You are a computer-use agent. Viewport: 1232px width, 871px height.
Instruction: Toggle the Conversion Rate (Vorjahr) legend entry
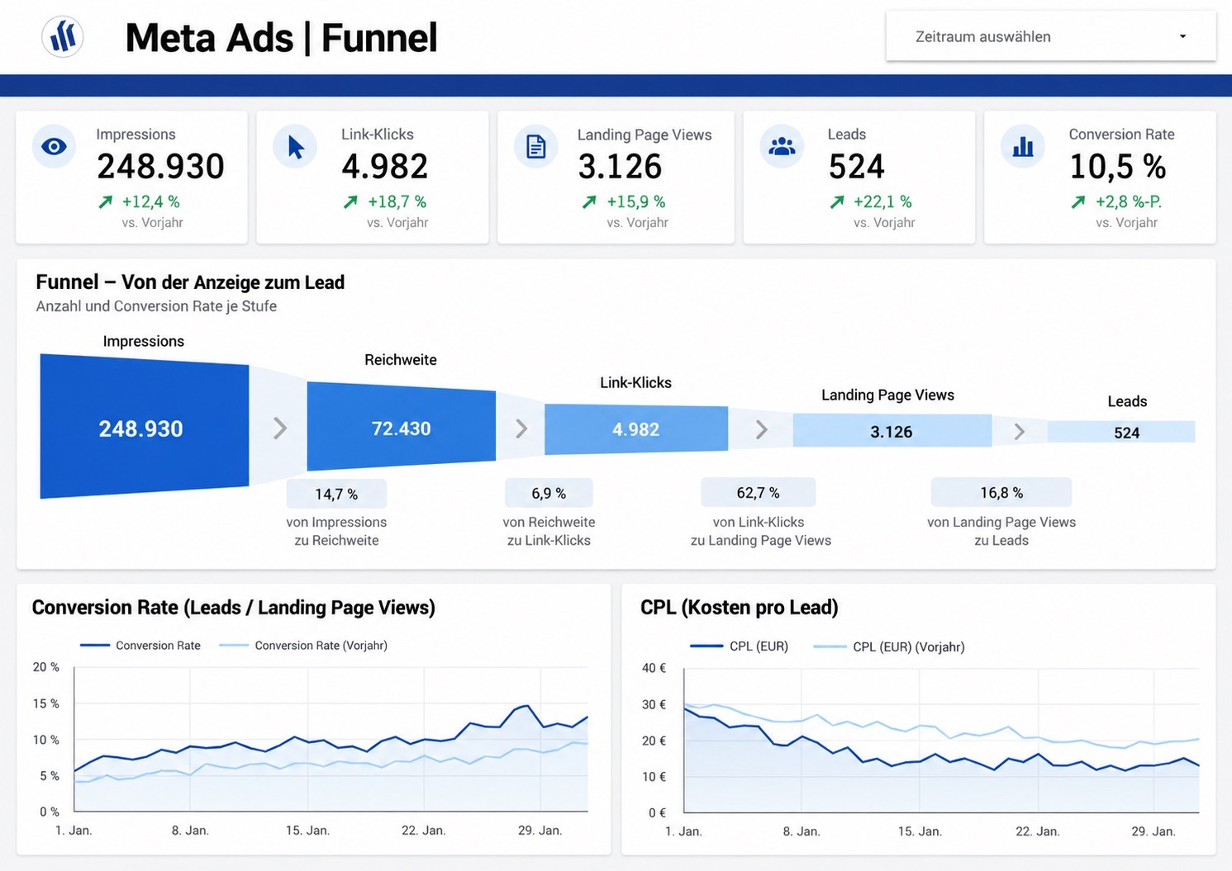(x=303, y=646)
